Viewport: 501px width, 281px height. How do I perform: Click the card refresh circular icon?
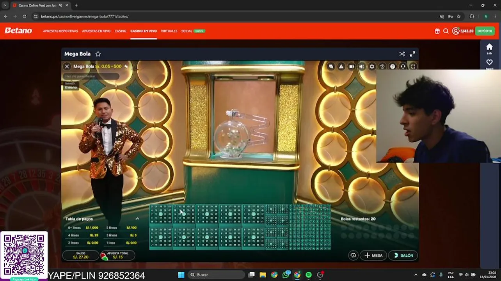(353, 255)
